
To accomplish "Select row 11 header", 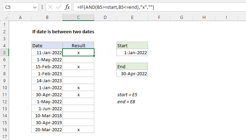I will [x=4, y=94].
